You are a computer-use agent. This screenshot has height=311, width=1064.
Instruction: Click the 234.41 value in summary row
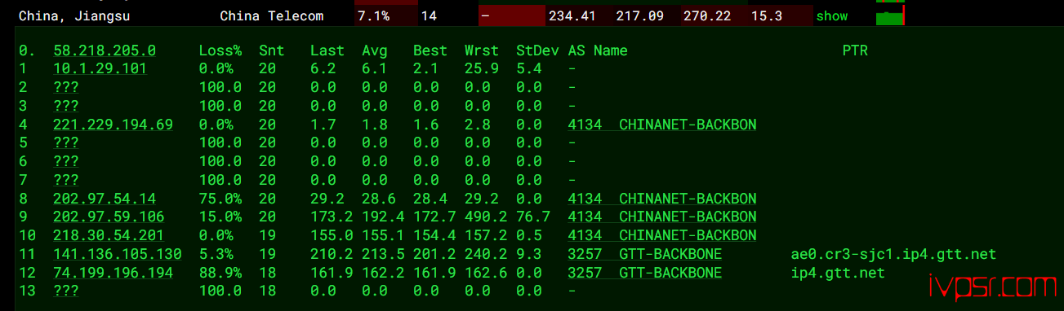pos(572,15)
